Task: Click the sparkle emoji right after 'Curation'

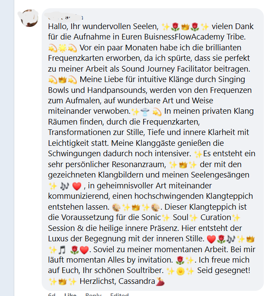Action: click(236, 217)
